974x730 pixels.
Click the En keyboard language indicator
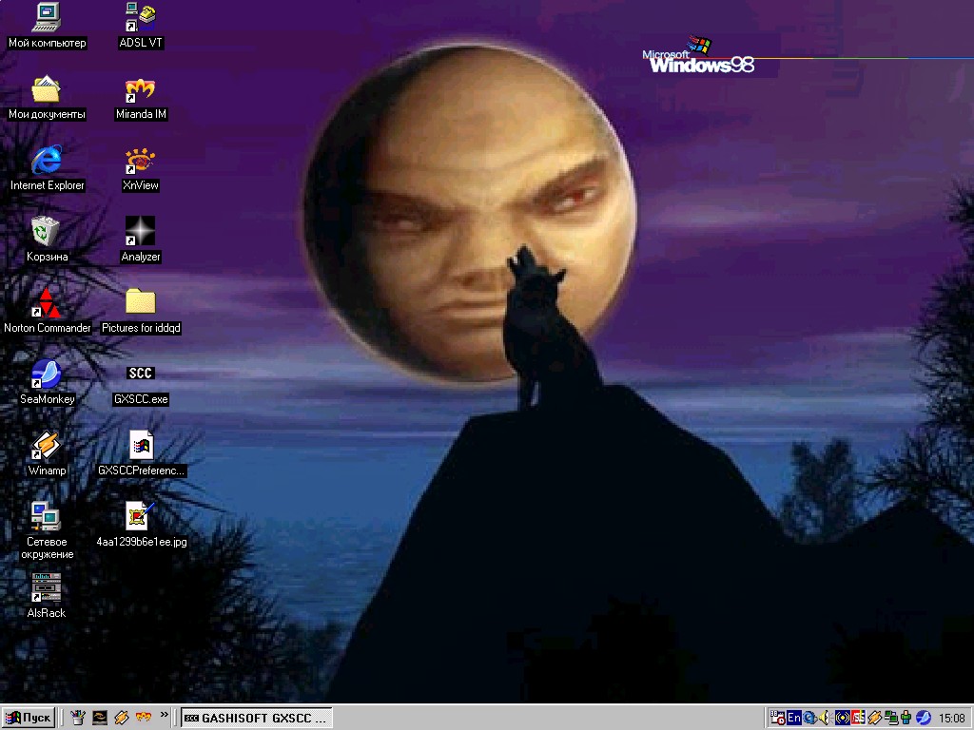pyautogui.click(x=794, y=719)
